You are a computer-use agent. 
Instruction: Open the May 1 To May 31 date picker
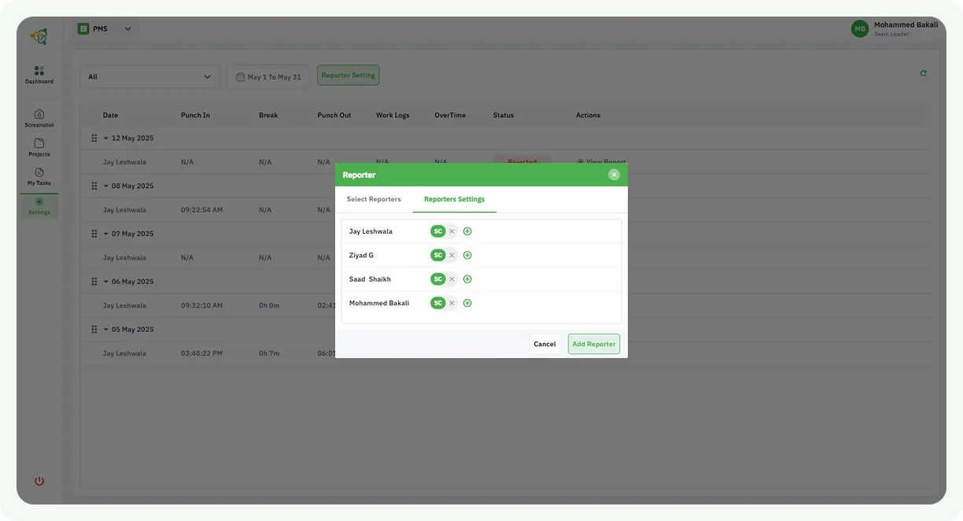[x=268, y=77]
